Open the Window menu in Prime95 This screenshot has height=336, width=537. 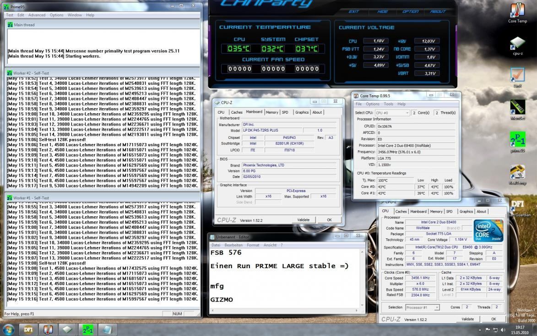coord(75,15)
